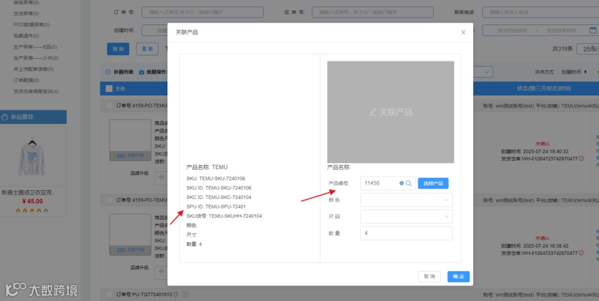
Task: Click the 新品推荐 sidebar header
Action: [33, 117]
